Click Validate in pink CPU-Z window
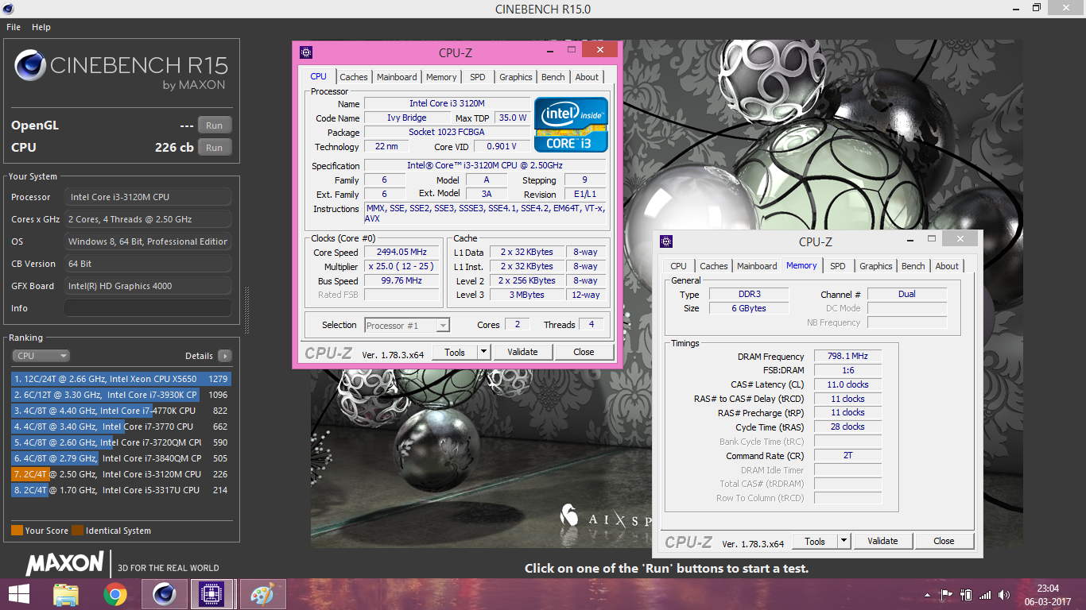The image size is (1086, 610). click(x=522, y=352)
